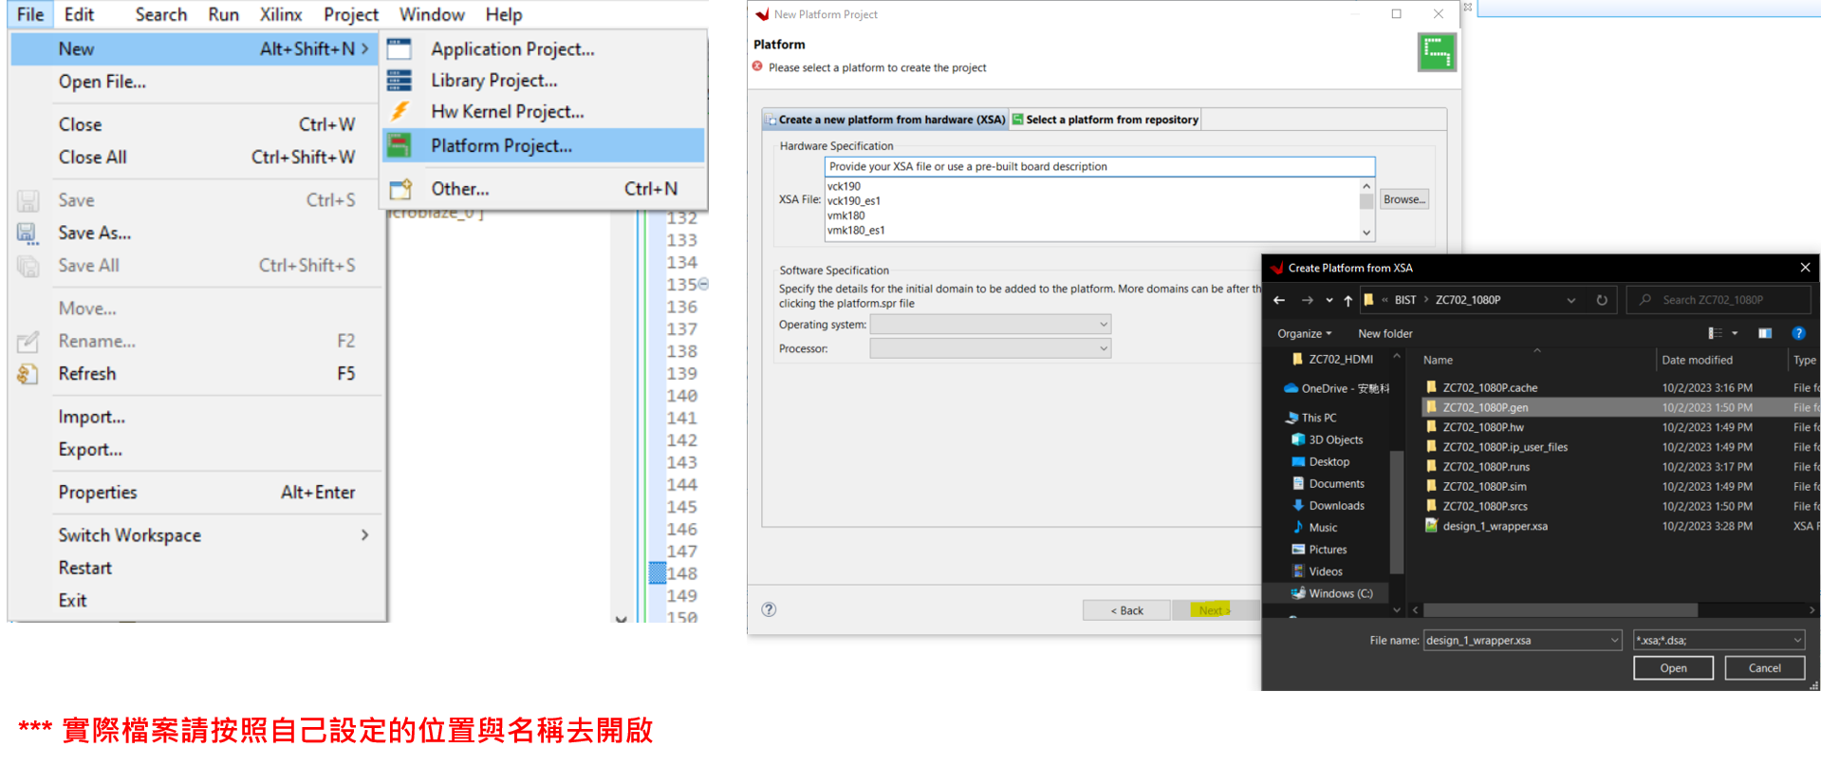This screenshot has width=1821, height=766.
Task: Toggle the preview pane icon
Action: click(x=1765, y=333)
